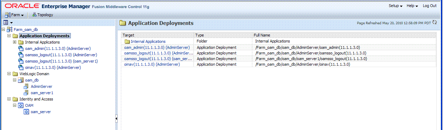Collapse the OAM tree node
The width and height of the screenshot is (443, 130).
[14, 105]
